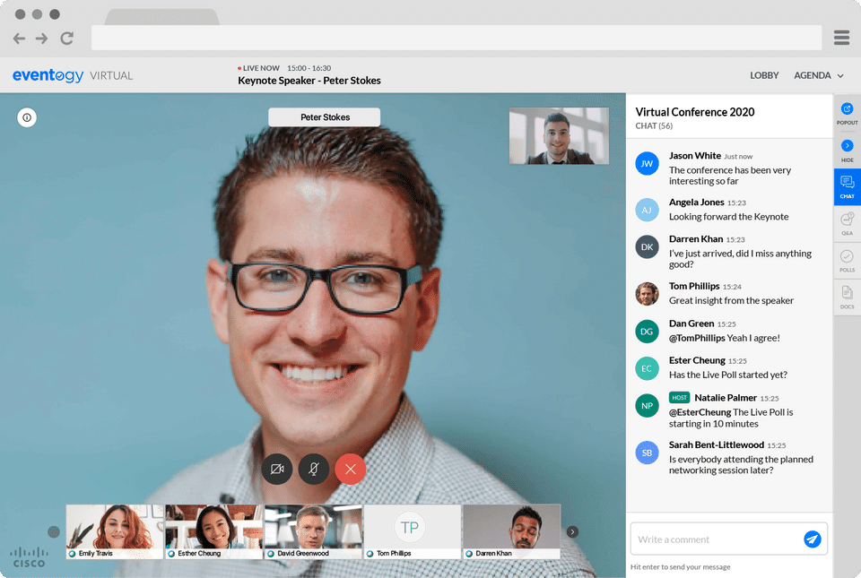Hide the chat sidebar panel
Viewport: 861px width, 578px height.
point(847,151)
